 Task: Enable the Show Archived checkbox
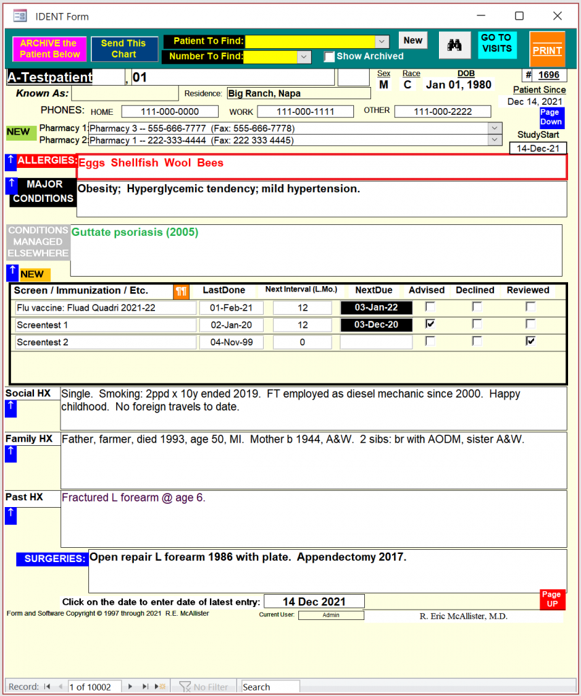tap(330, 57)
